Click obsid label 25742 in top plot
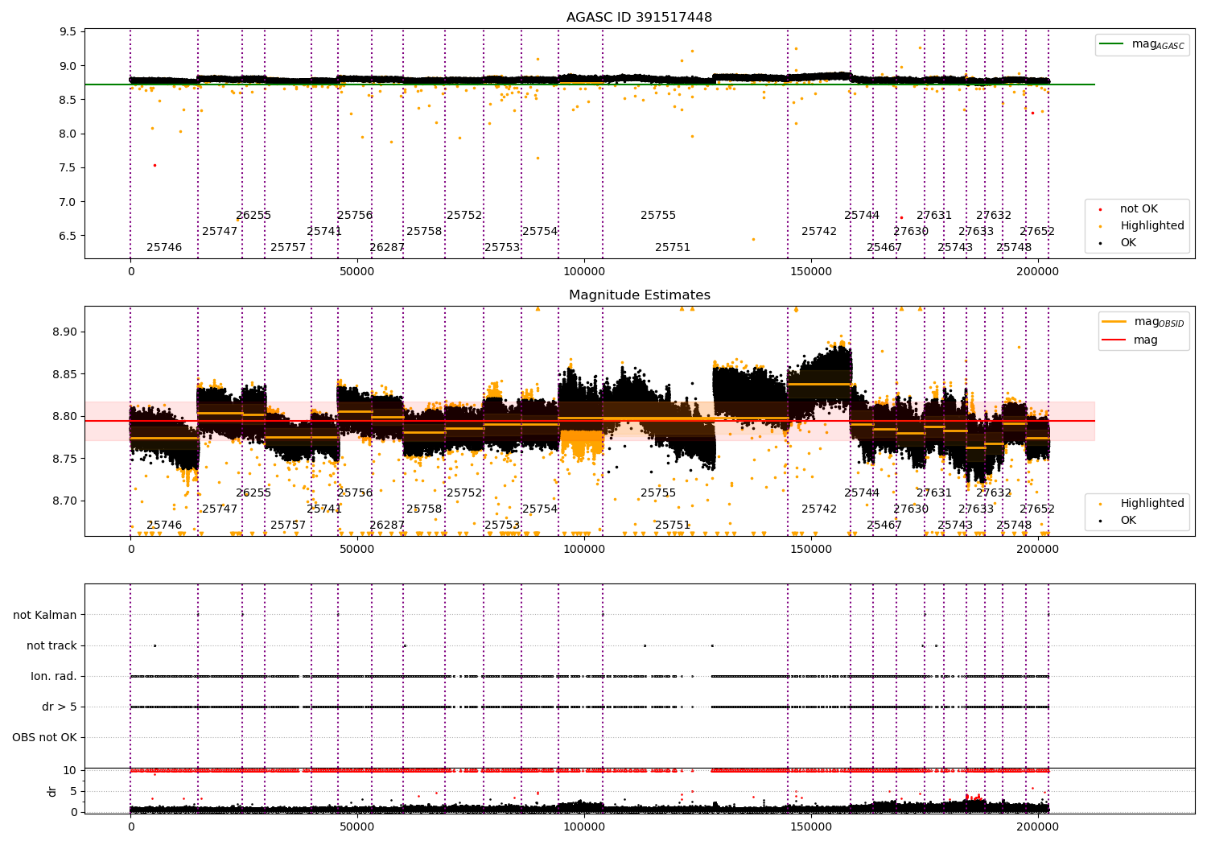The image size is (1207, 845). point(819,232)
